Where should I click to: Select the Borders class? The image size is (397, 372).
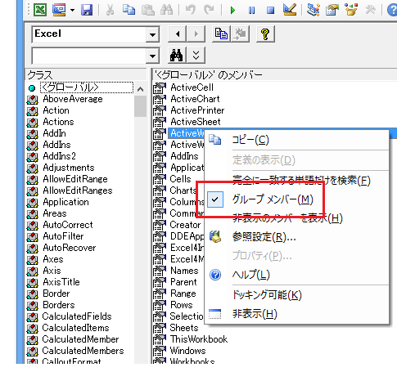(59, 305)
